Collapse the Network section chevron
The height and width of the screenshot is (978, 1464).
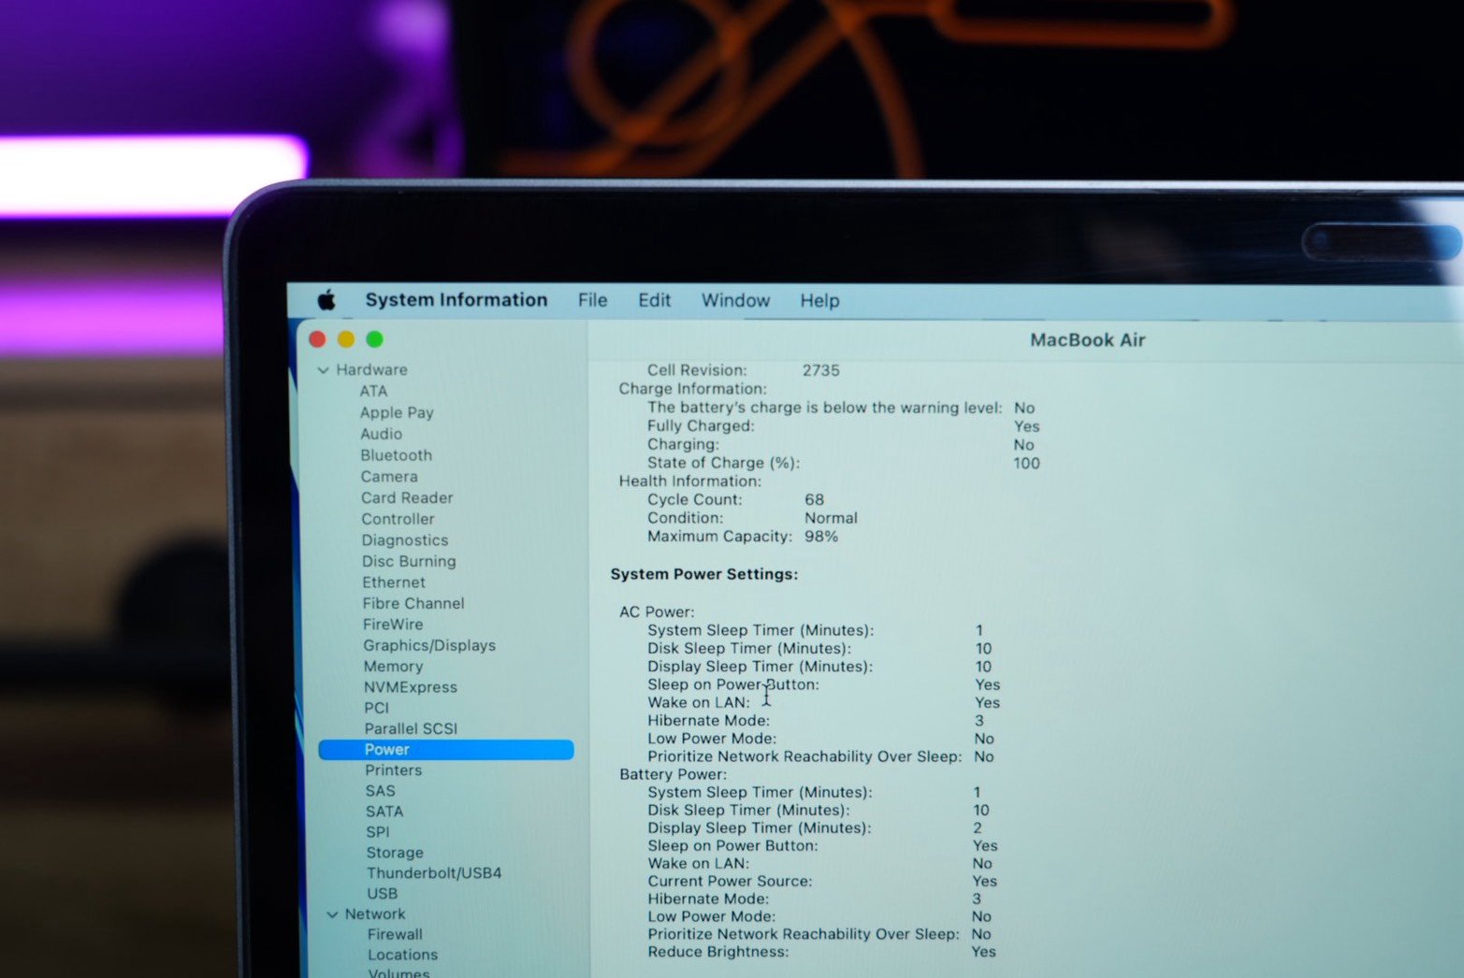[x=332, y=914]
